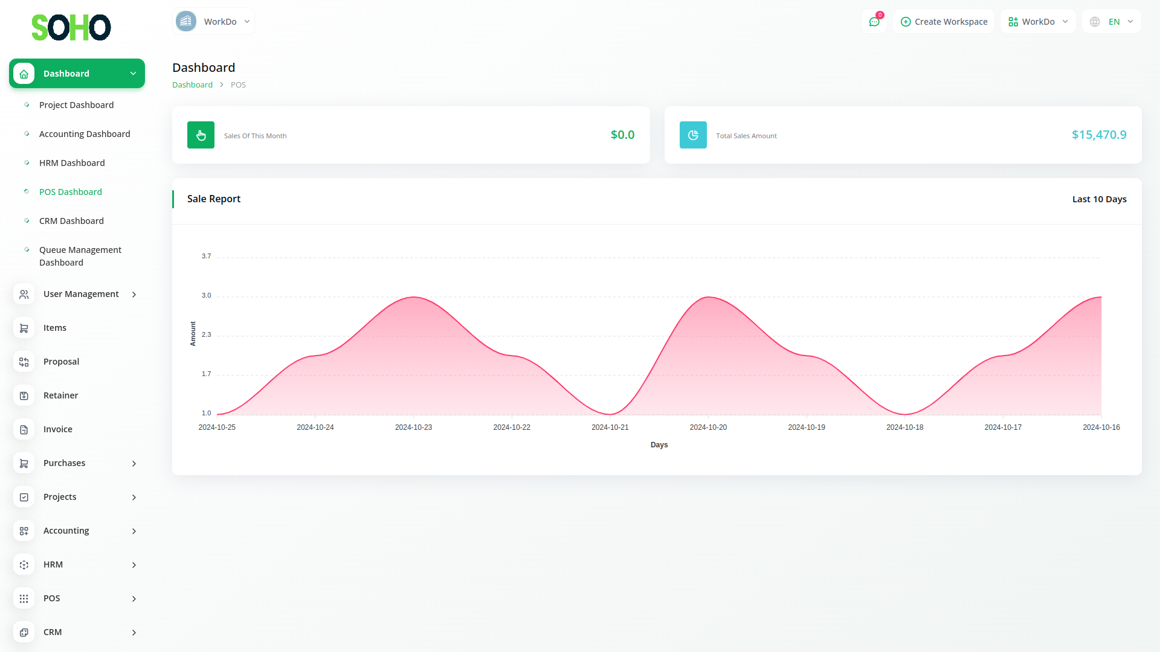Viewport: 1160px width, 652px height.
Task: Click the teal Total Sales Amount icon
Action: tap(693, 135)
